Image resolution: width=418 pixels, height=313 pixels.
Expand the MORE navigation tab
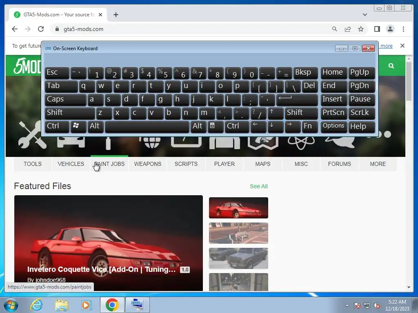point(378,164)
